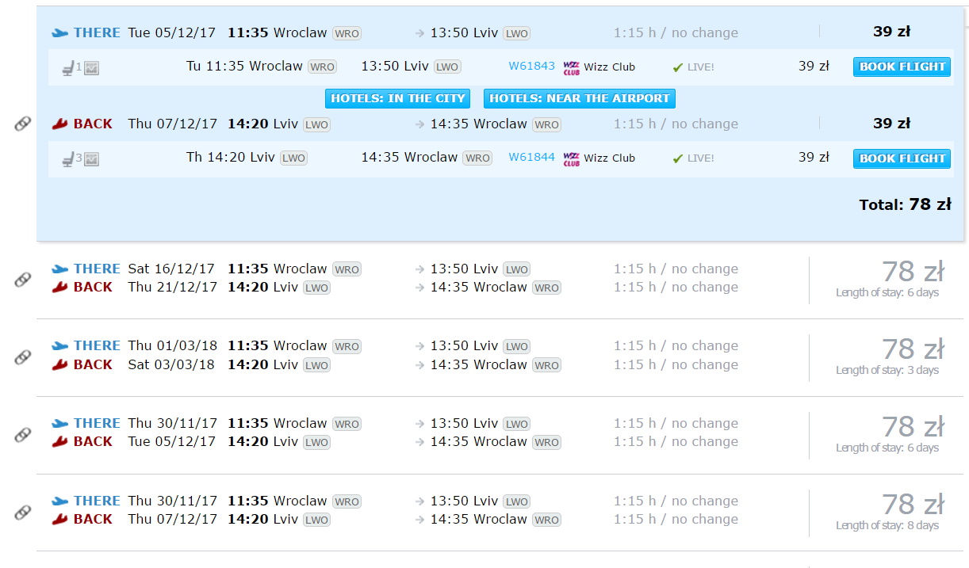Click blue plane icon for Tue 05/12/17 THERE
Viewport: 969px width, 568px height.
click(60, 32)
